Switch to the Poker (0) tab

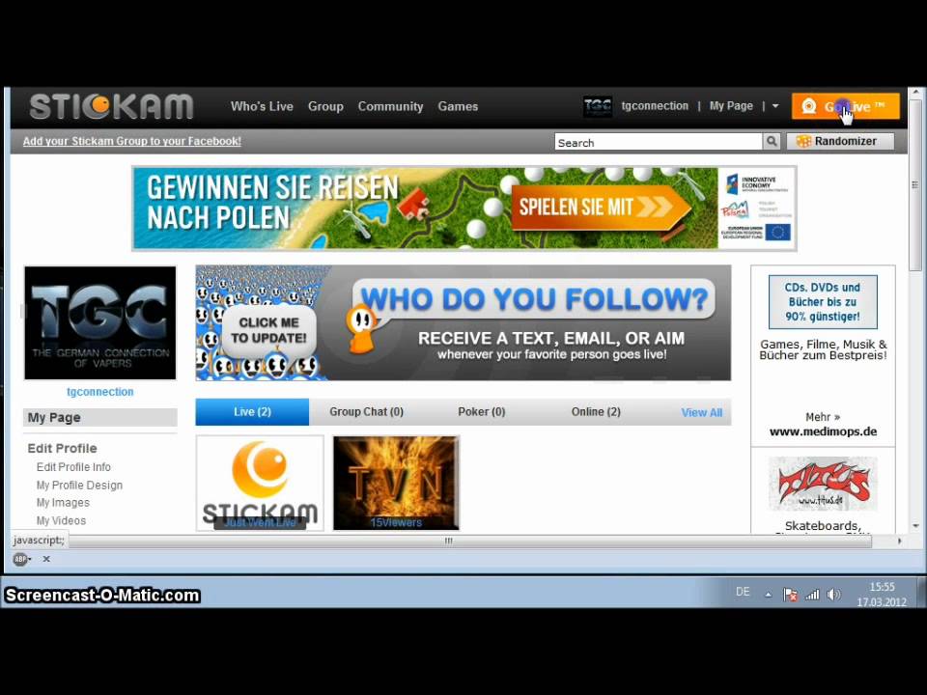click(x=481, y=412)
